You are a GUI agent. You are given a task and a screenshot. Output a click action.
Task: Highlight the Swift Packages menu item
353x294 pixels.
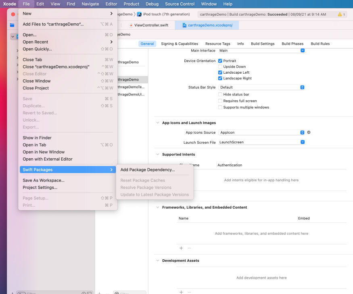(68, 170)
